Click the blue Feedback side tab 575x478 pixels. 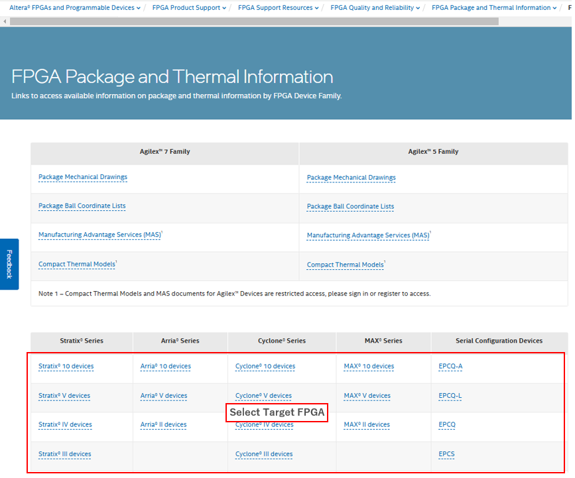(x=9, y=264)
